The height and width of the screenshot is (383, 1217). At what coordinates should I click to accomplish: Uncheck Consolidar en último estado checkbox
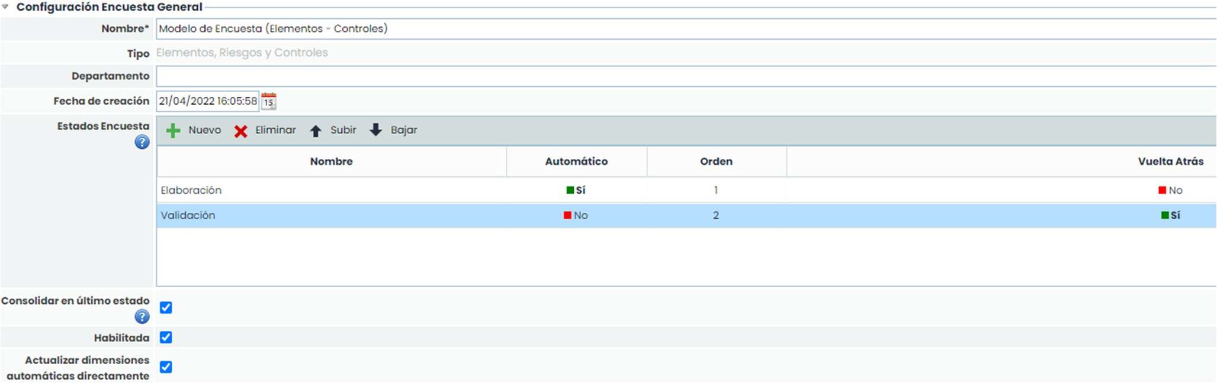pyautogui.click(x=166, y=307)
